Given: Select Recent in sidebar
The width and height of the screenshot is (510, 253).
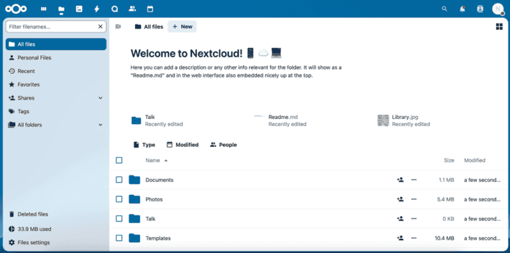Looking at the screenshot, I should click(x=56, y=71).
